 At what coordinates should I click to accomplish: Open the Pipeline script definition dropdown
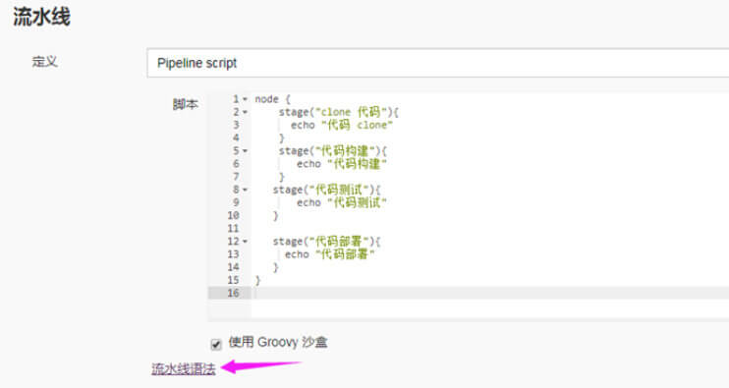click(437, 63)
